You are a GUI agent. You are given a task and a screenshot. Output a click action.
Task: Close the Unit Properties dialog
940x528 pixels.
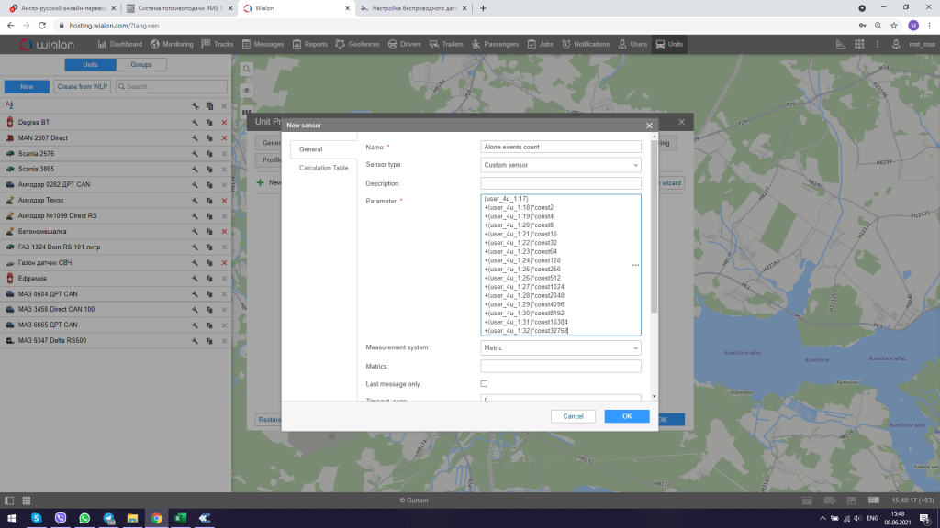click(682, 122)
